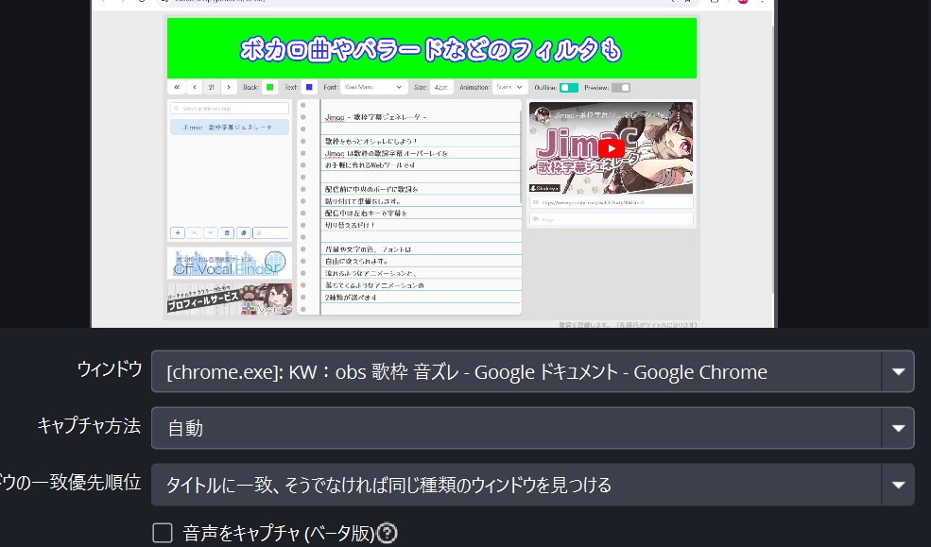
Task: Click the plus add-song icon
Action: pos(178,233)
